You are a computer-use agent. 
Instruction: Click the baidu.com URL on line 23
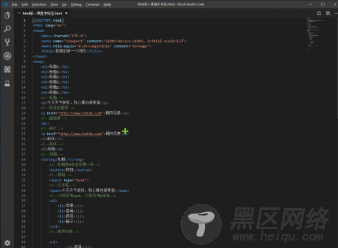(x=80, y=133)
